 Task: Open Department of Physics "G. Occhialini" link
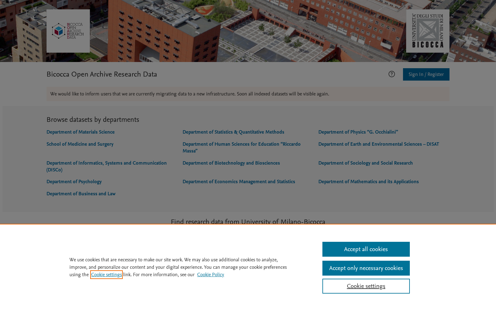358,132
